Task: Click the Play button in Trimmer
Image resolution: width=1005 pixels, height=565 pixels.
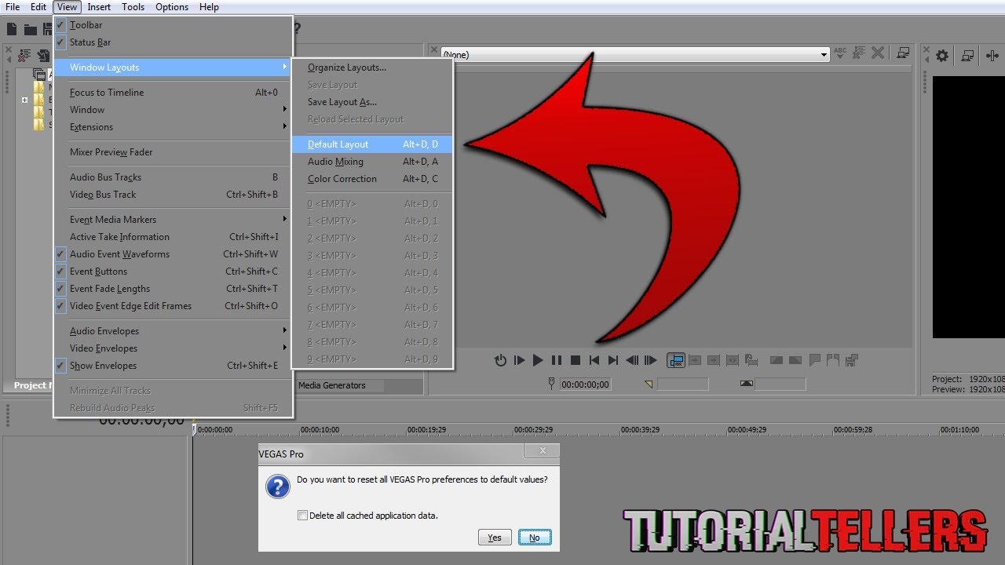Action: (x=538, y=361)
